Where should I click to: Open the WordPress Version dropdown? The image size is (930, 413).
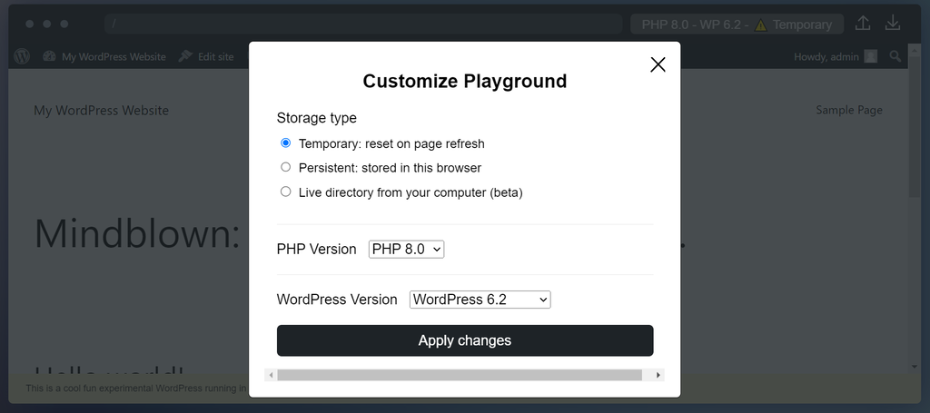pyautogui.click(x=480, y=300)
